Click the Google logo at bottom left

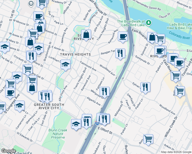pos(9,151)
